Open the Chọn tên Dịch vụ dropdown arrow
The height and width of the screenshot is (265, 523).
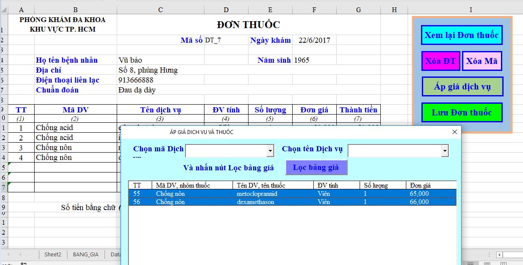tap(444, 150)
